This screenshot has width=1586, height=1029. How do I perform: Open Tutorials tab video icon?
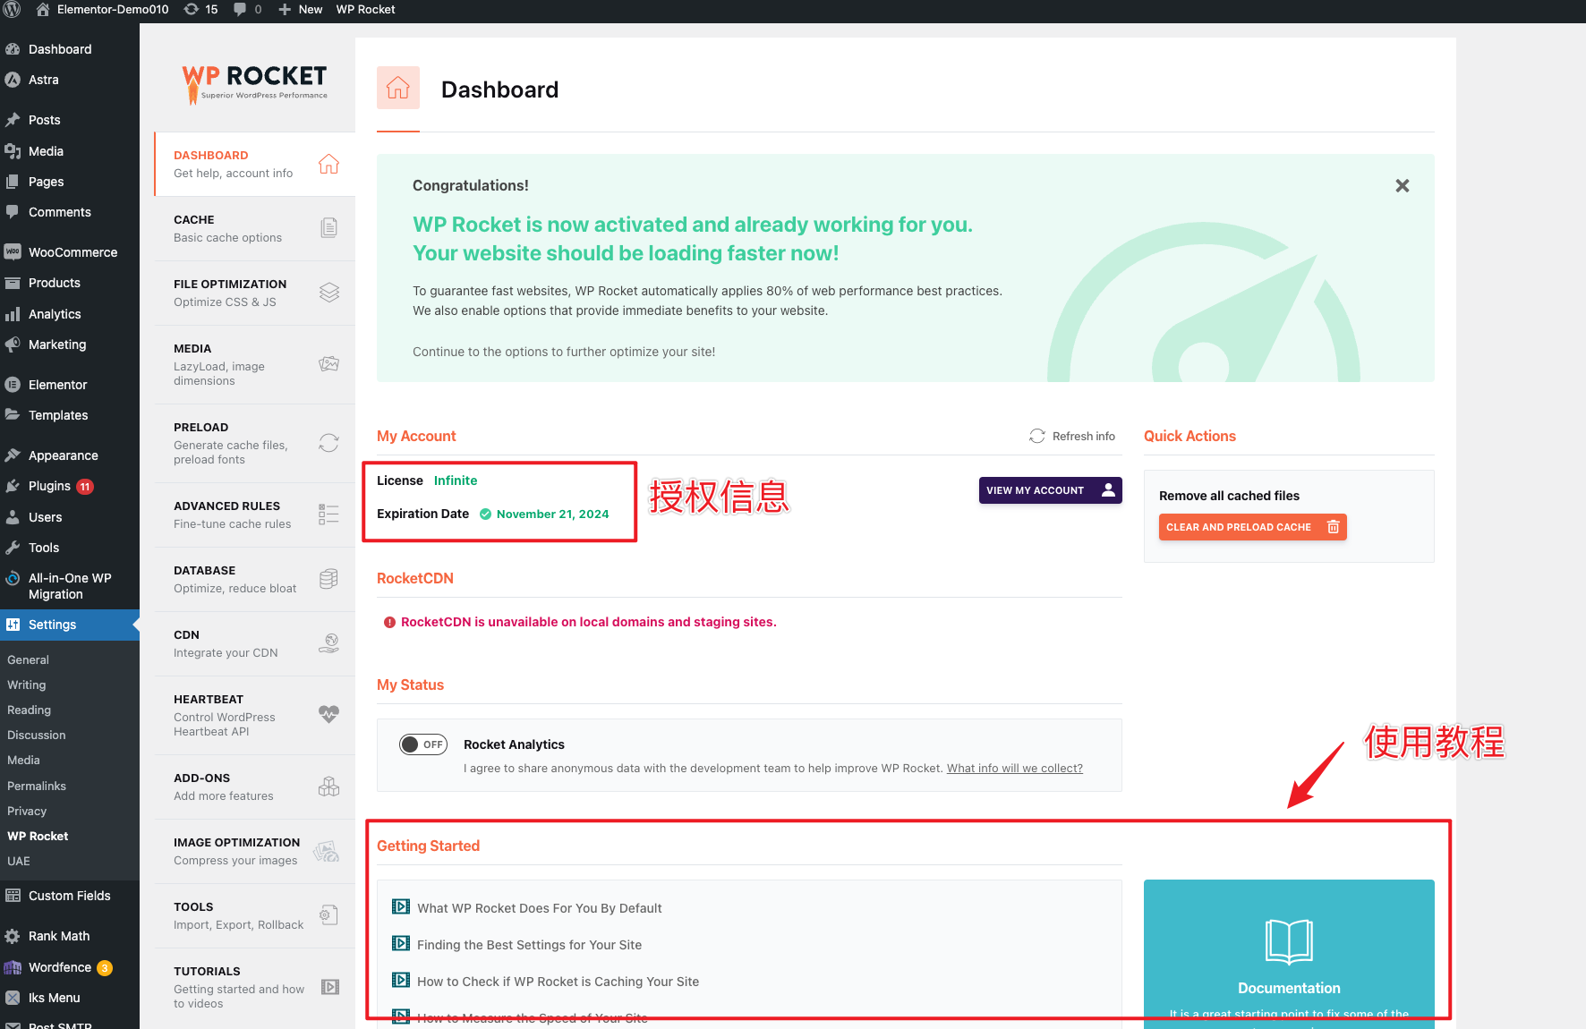[x=330, y=987]
